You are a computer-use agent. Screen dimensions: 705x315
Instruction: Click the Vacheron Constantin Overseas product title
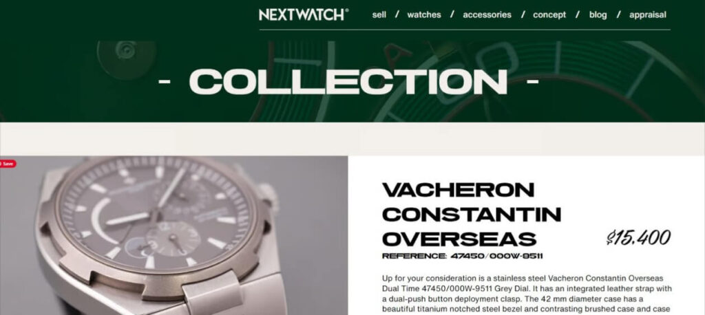[472, 215]
